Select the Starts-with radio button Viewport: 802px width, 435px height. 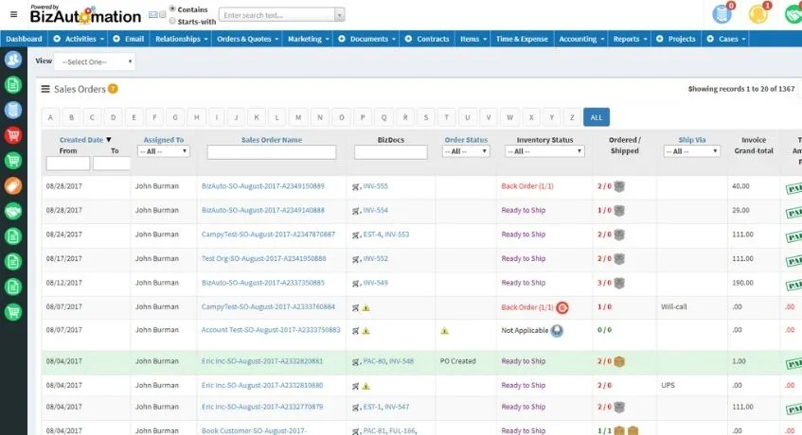[x=172, y=22]
